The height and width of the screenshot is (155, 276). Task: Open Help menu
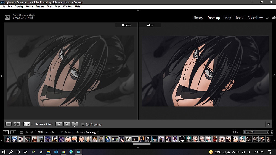point(78,7)
